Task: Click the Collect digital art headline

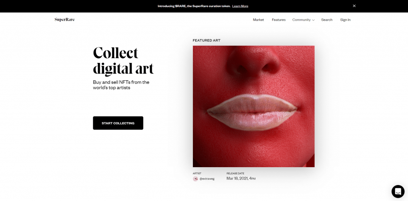Action: [x=124, y=60]
